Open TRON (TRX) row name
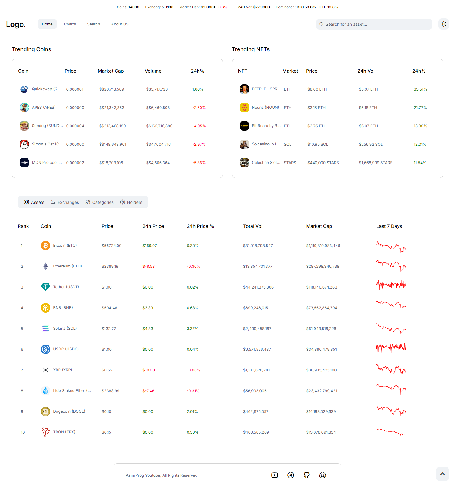455x487 pixels. click(64, 432)
